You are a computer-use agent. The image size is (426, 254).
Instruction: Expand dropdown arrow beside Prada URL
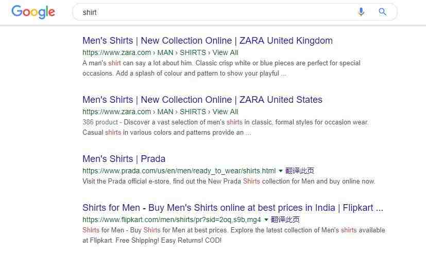tap(281, 171)
